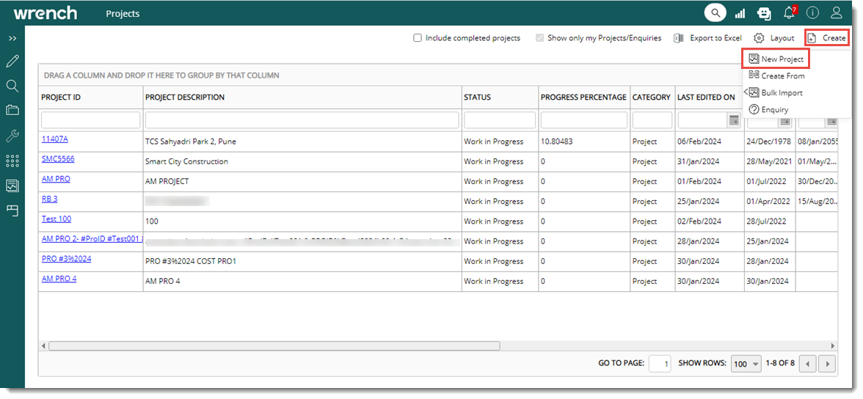Focus the Project Description filter field
This screenshot has width=863, height=399.
[x=302, y=120]
